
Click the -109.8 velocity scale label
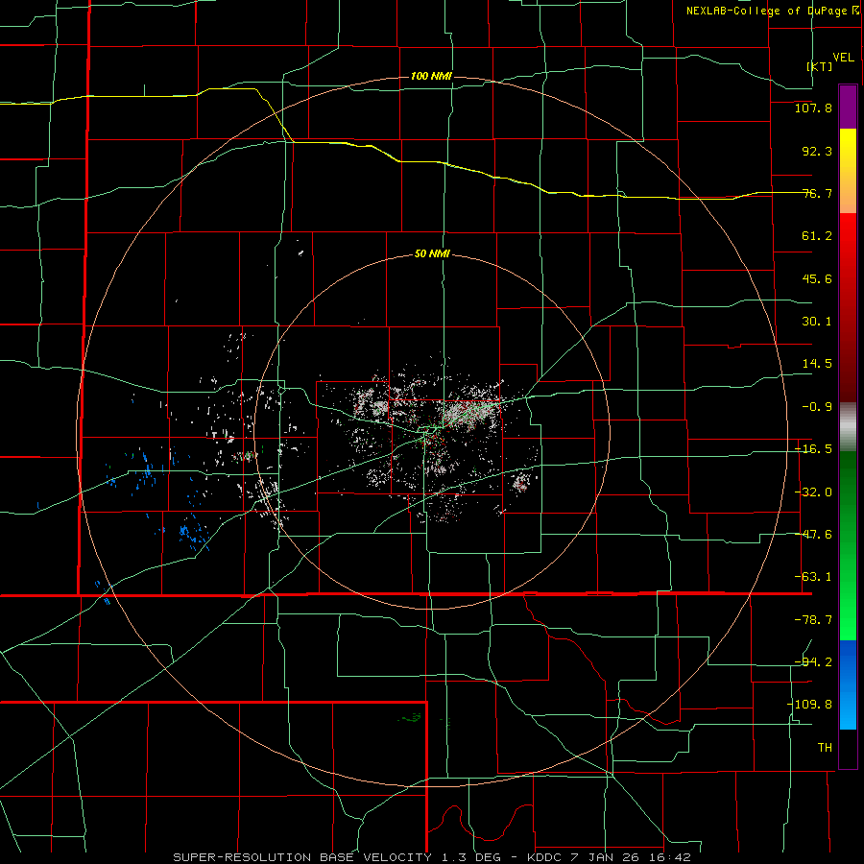point(809,705)
